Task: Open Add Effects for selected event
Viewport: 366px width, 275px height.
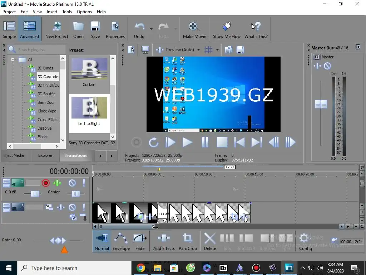Action: 164,242
